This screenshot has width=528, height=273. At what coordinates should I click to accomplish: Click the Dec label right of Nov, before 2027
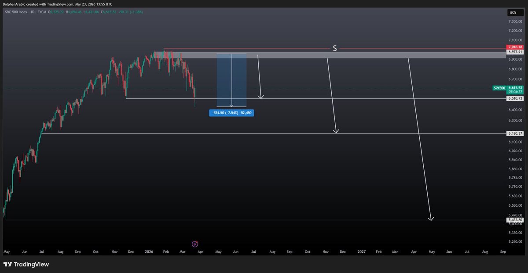coord(342,252)
